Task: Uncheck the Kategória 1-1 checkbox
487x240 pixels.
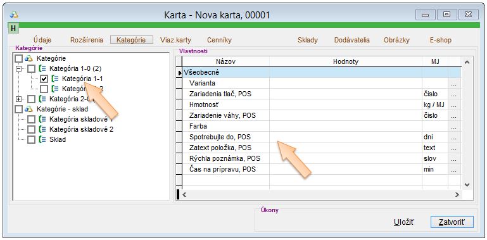Action: click(x=44, y=79)
